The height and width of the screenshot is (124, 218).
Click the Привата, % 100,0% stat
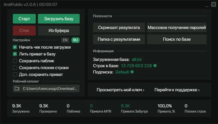(x=166, y=108)
